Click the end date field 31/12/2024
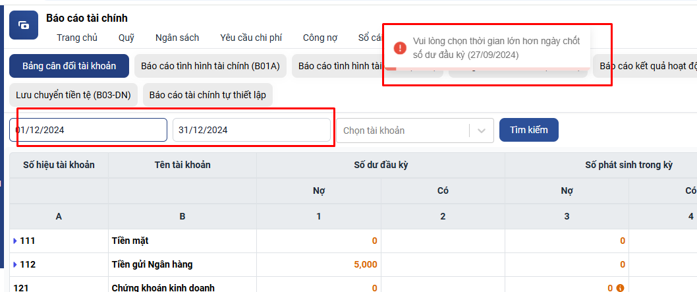The width and height of the screenshot is (697, 292). 251,131
